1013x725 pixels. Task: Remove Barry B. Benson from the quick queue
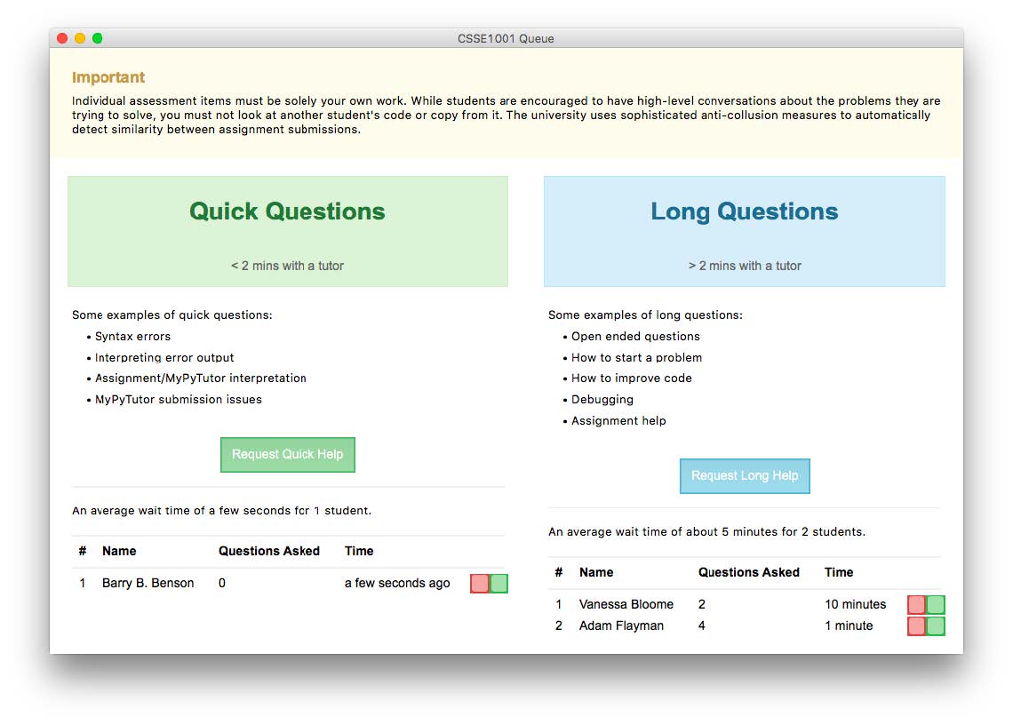[x=479, y=583]
